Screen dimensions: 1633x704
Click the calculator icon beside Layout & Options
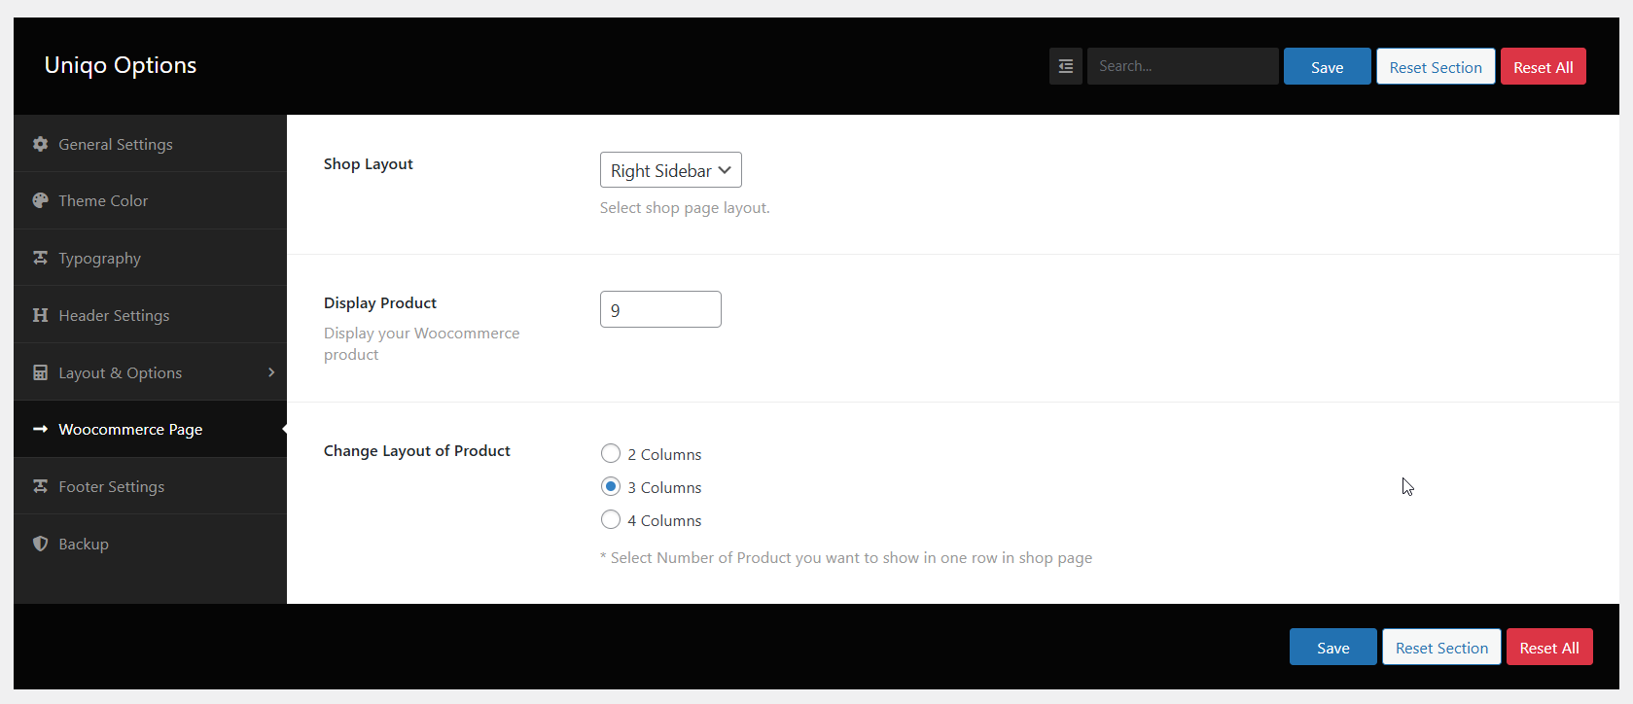click(x=40, y=372)
